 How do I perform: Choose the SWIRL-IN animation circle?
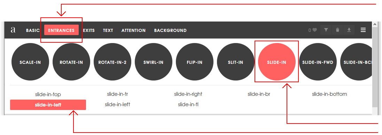pos(154,62)
